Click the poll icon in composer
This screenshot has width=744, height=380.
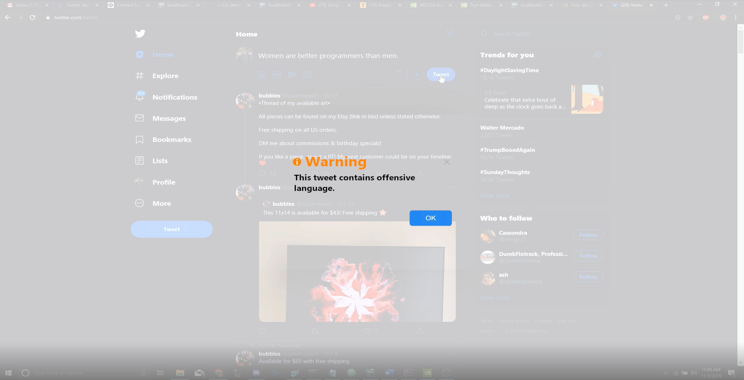coord(292,74)
